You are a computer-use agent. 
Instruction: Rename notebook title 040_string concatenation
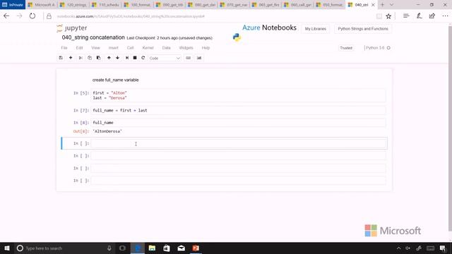93,37
